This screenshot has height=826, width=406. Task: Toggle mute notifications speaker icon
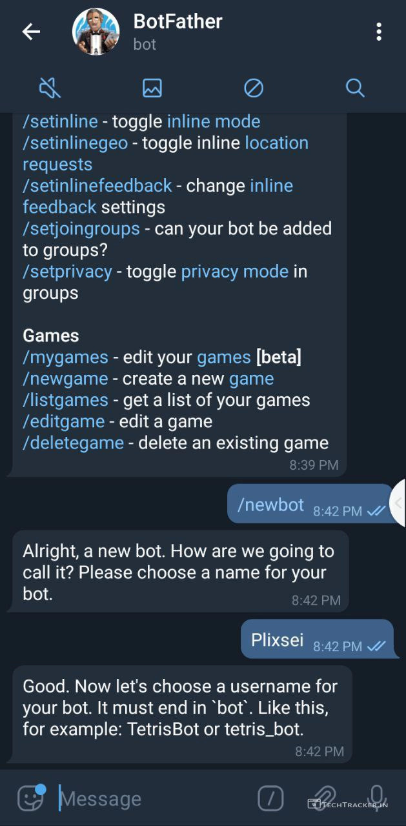50,88
